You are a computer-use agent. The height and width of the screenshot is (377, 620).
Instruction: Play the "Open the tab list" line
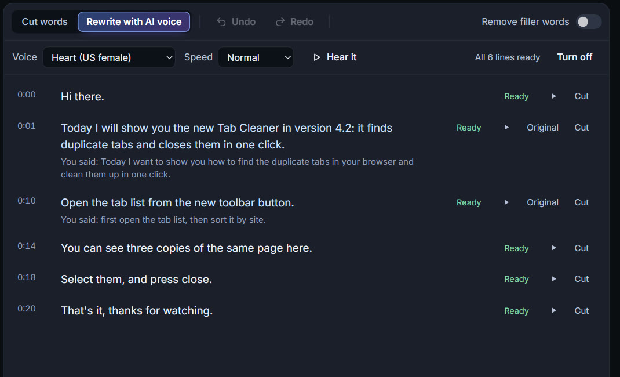pos(506,202)
